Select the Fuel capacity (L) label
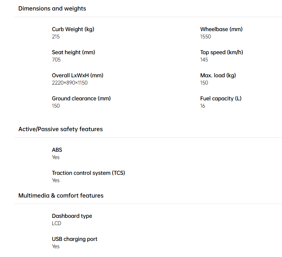282x257 pixels. coord(221,99)
